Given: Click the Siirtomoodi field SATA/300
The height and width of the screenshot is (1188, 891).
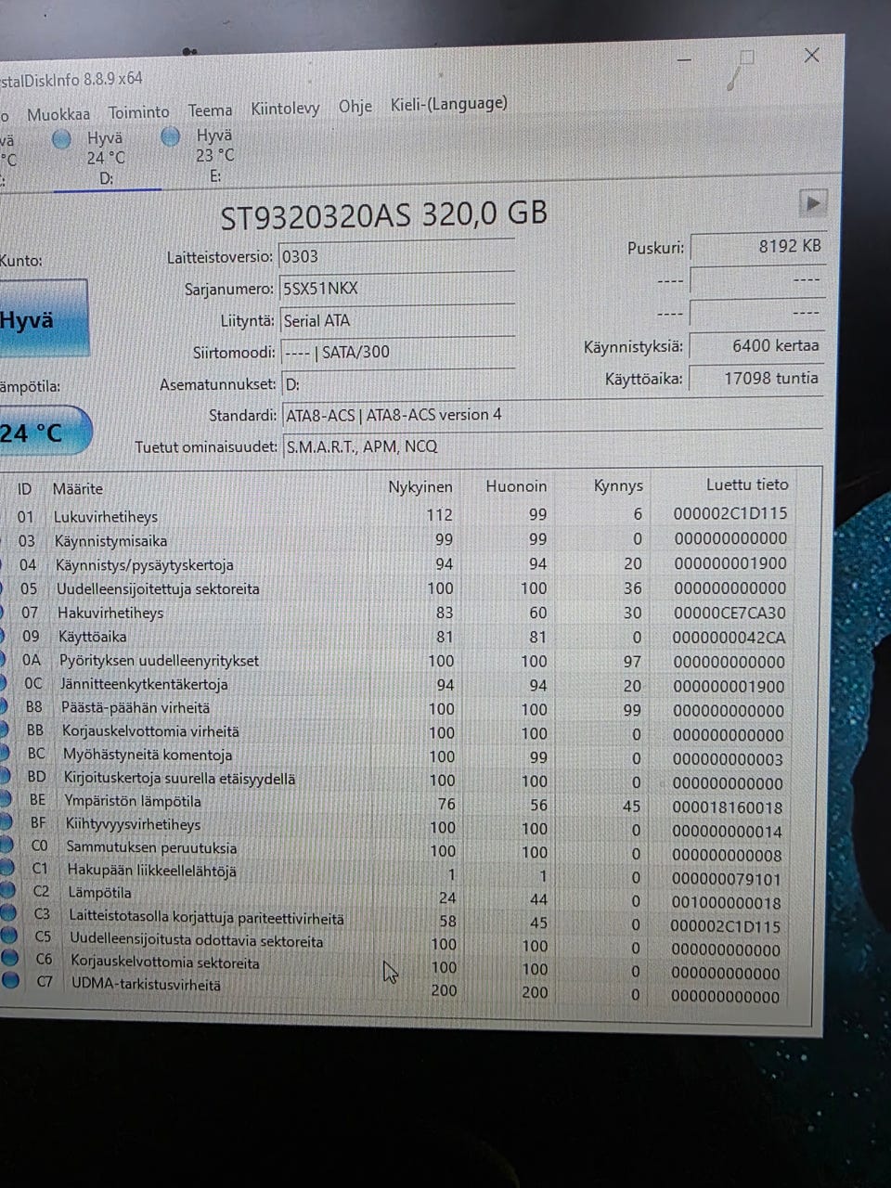Looking at the screenshot, I should tap(397, 352).
